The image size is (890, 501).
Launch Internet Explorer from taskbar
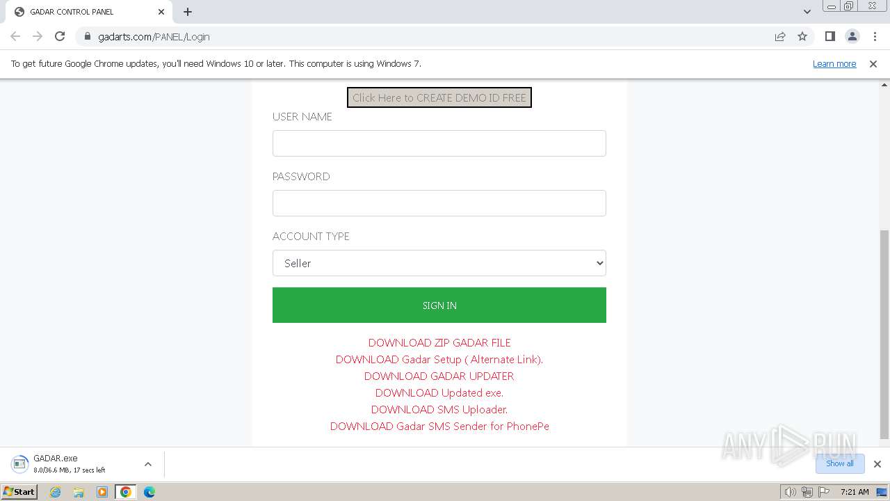tap(55, 492)
